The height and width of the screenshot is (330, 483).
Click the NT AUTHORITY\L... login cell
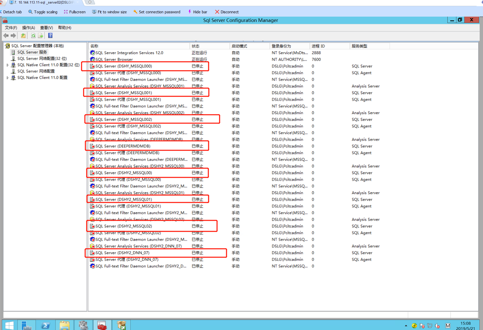pos(289,59)
